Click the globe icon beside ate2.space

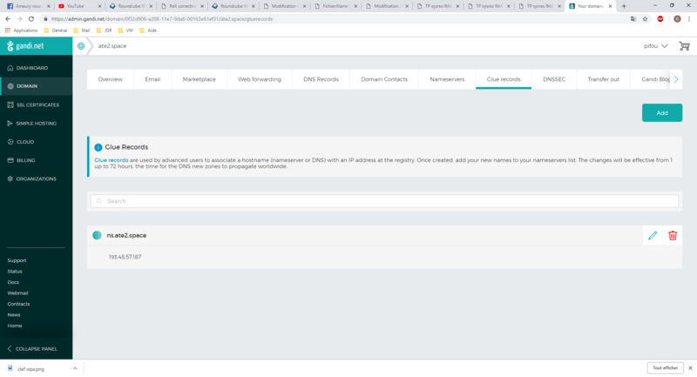(x=81, y=46)
